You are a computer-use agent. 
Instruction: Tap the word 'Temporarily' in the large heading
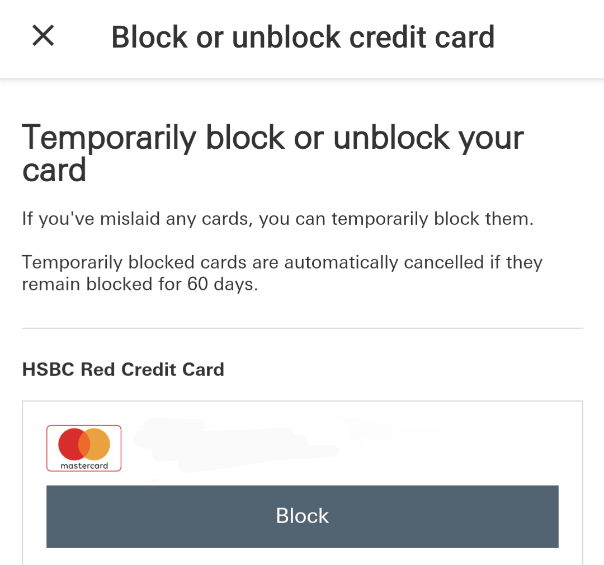109,139
